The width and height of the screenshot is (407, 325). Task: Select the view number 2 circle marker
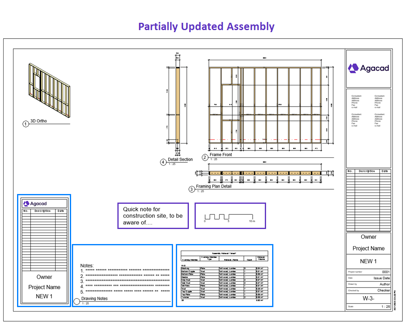[205, 157]
